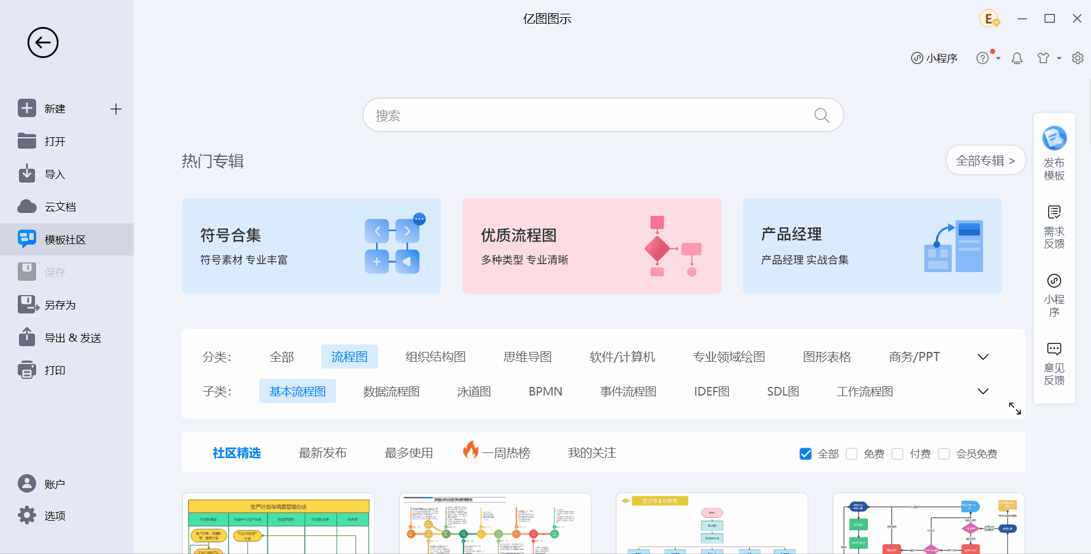The width and height of the screenshot is (1091, 554).
Task: Click the 小程序 icon in right panel
Action: coord(1054,281)
